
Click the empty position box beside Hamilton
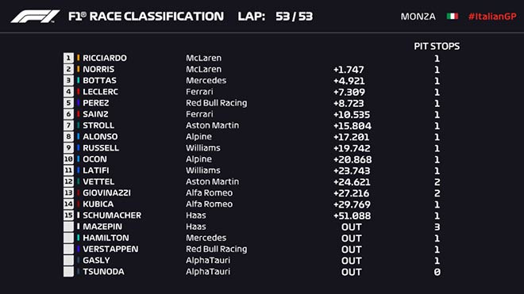pyautogui.click(x=68, y=238)
